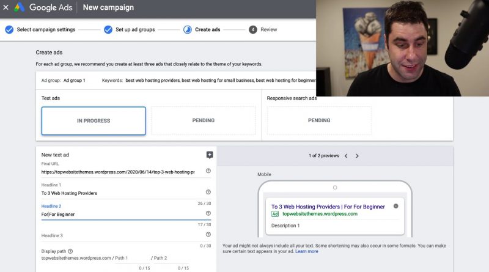Show the next ad preview
The image size is (489, 272).
pos(357,156)
